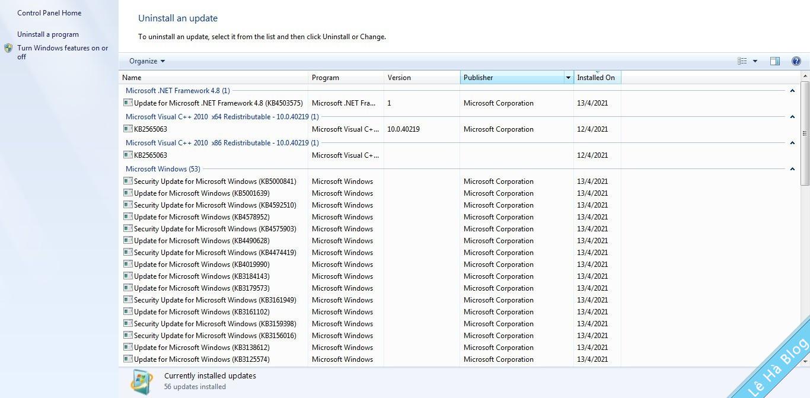810x398 pixels.
Task: Open Turn Windows features on or off
Action: [x=63, y=52]
